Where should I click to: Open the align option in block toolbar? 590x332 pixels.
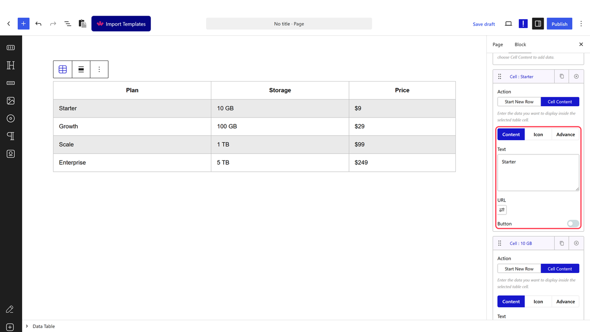coord(81,69)
